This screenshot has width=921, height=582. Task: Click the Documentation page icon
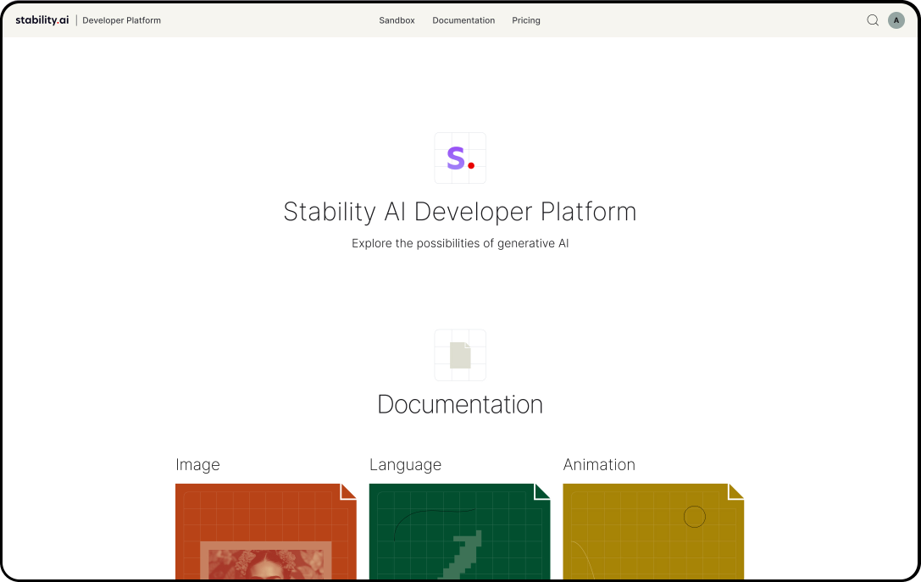pyautogui.click(x=460, y=355)
